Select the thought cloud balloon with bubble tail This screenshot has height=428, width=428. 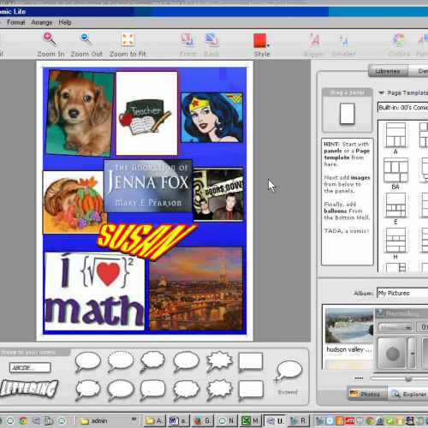[152, 362]
